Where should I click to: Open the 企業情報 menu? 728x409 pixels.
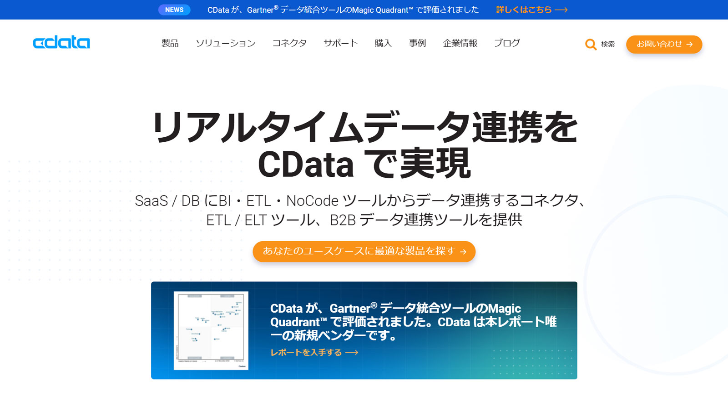coord(460,43)
